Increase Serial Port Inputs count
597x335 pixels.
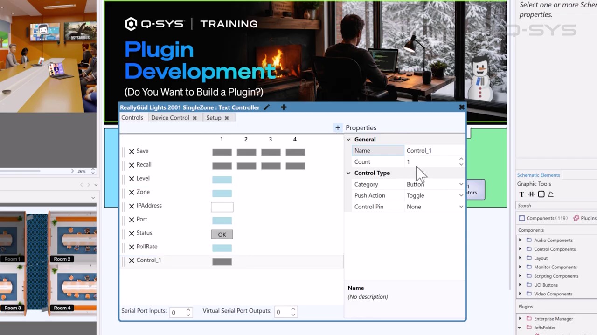click(188, 310)
